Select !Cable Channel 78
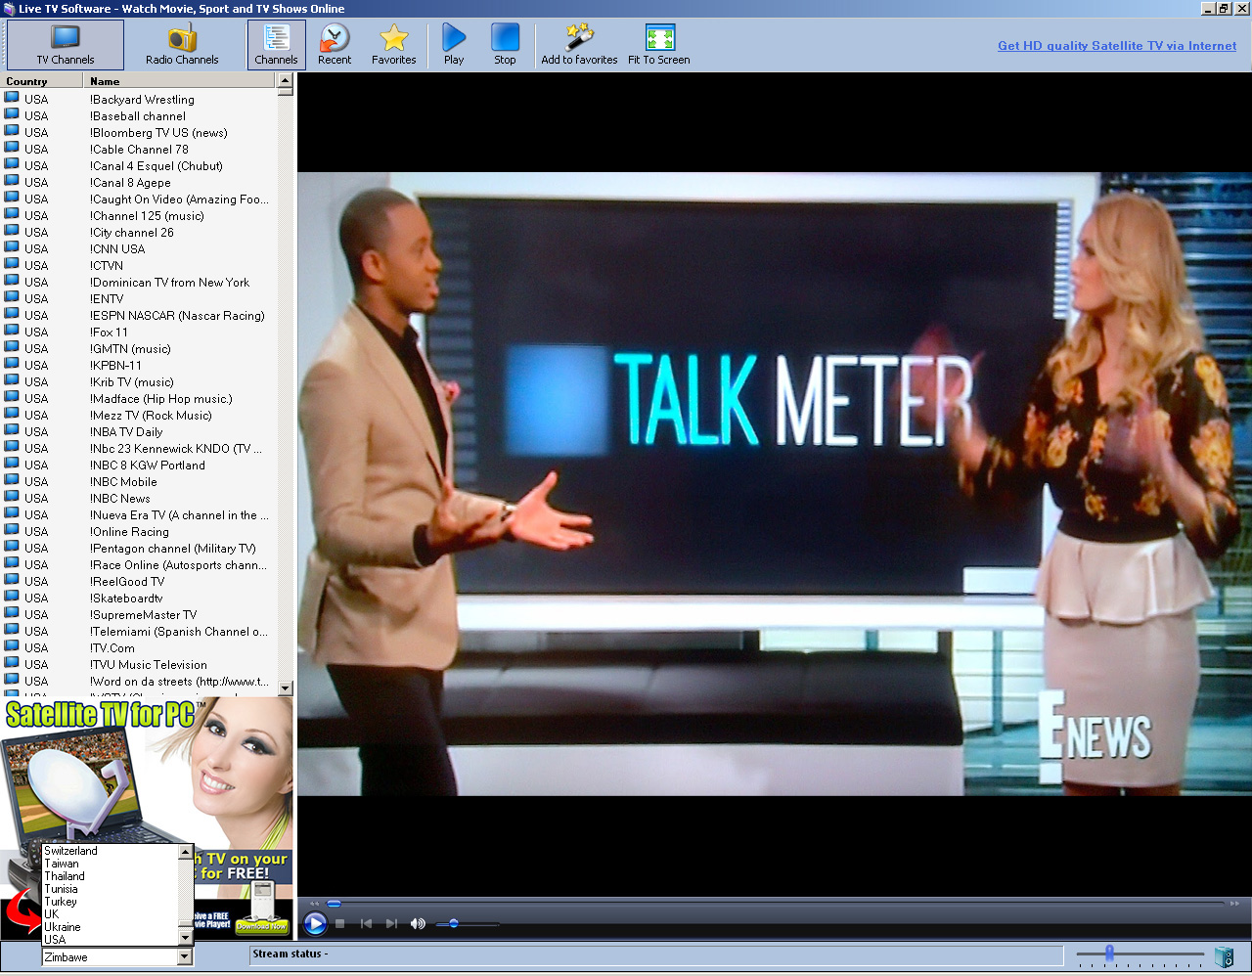The height and width of the screenshot is (976, 1252). 139,150
